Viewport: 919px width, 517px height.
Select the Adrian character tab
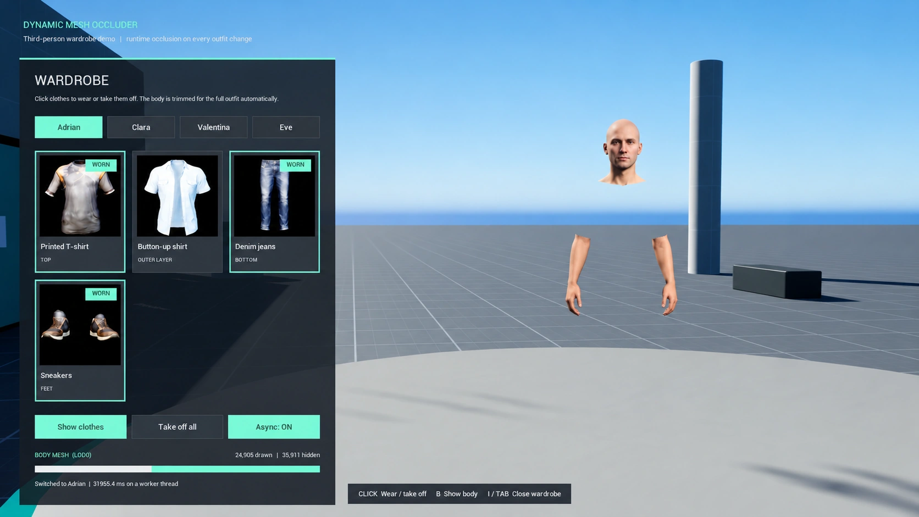click(x=69, y=127)
